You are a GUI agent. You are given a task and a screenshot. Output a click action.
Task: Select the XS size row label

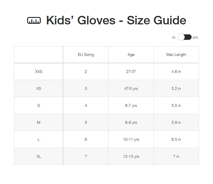tap(39, 88)
